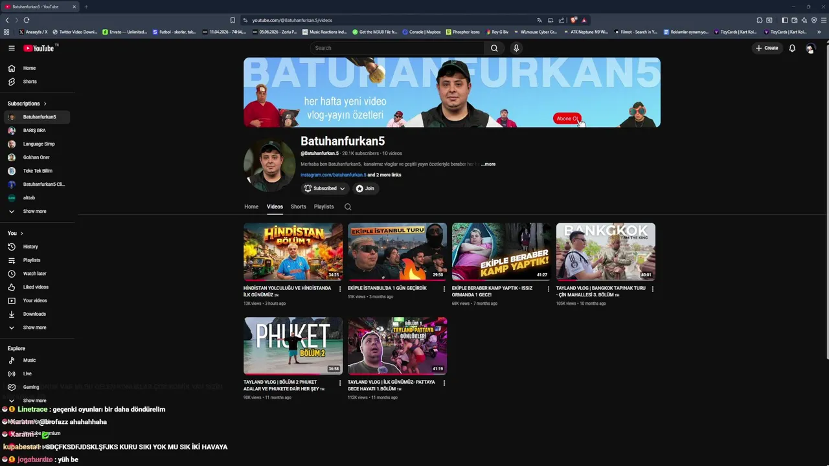Click the browser back arrow
This screenshot has height=466, width=829.
7,20
